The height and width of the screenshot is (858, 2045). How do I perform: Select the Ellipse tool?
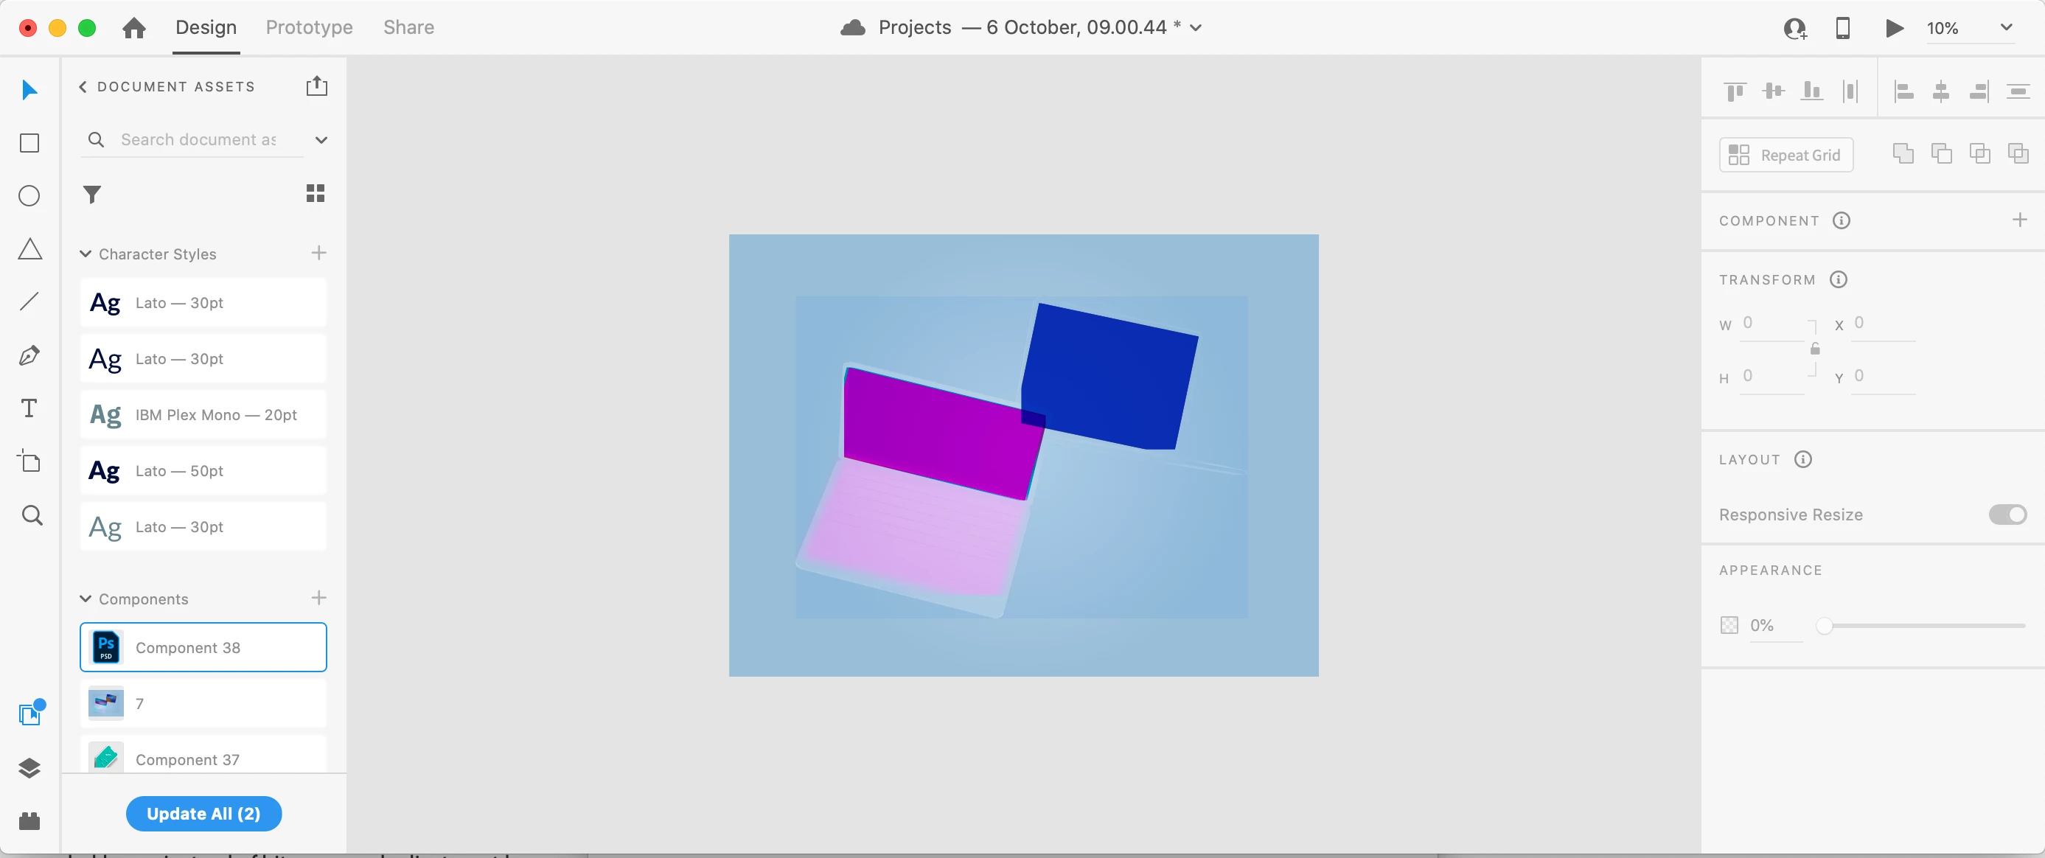coord(29,196)
